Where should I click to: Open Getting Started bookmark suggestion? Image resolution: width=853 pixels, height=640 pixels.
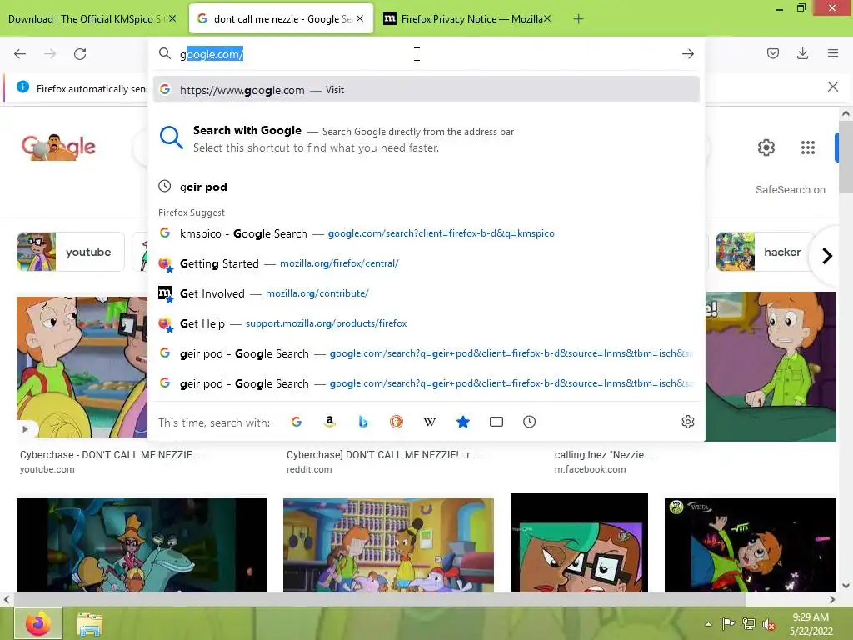pyautogui.click(x=426, y=263)
